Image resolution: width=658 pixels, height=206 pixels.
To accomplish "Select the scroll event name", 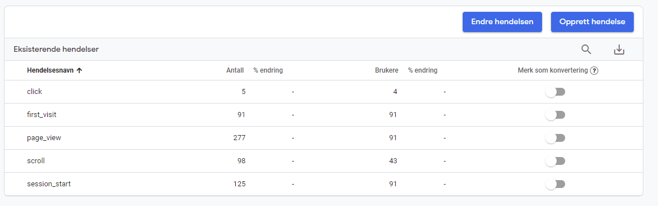I will click(x=35, y=160).
